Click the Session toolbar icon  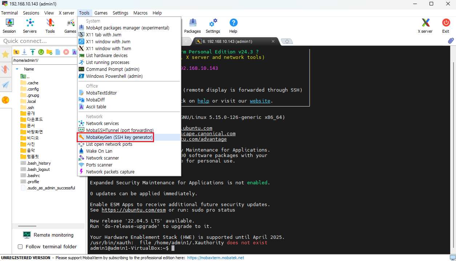[x=9, y=26]
